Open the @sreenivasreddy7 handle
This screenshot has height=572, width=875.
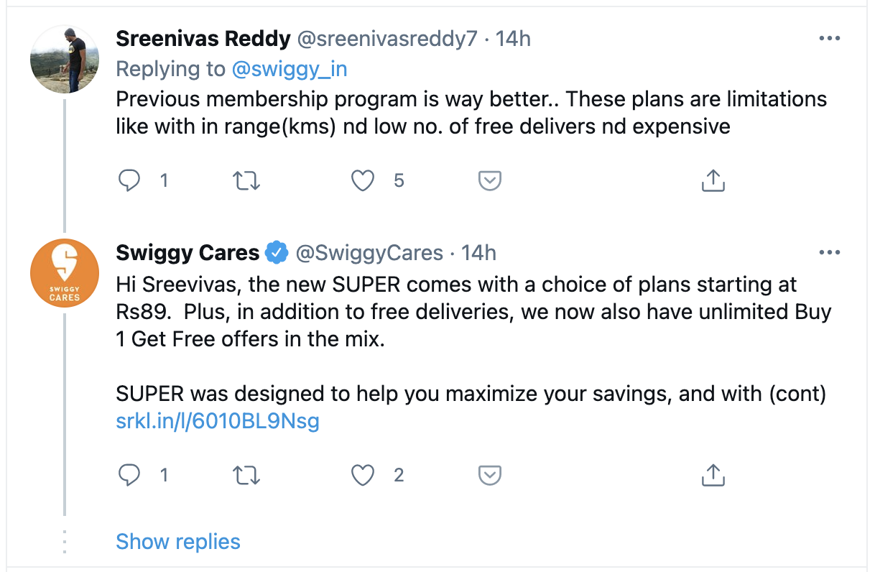click(x=386, y=39)
